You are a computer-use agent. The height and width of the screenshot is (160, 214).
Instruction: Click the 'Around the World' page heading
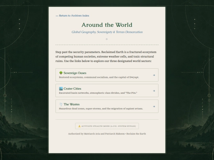[107, 25]
